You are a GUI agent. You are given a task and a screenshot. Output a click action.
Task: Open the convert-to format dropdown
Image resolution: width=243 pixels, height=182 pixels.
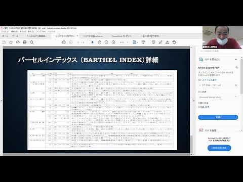(218, 97)
